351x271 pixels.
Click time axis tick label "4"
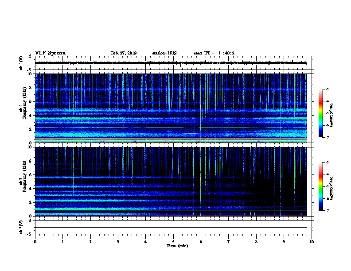[x=146, y=242]
